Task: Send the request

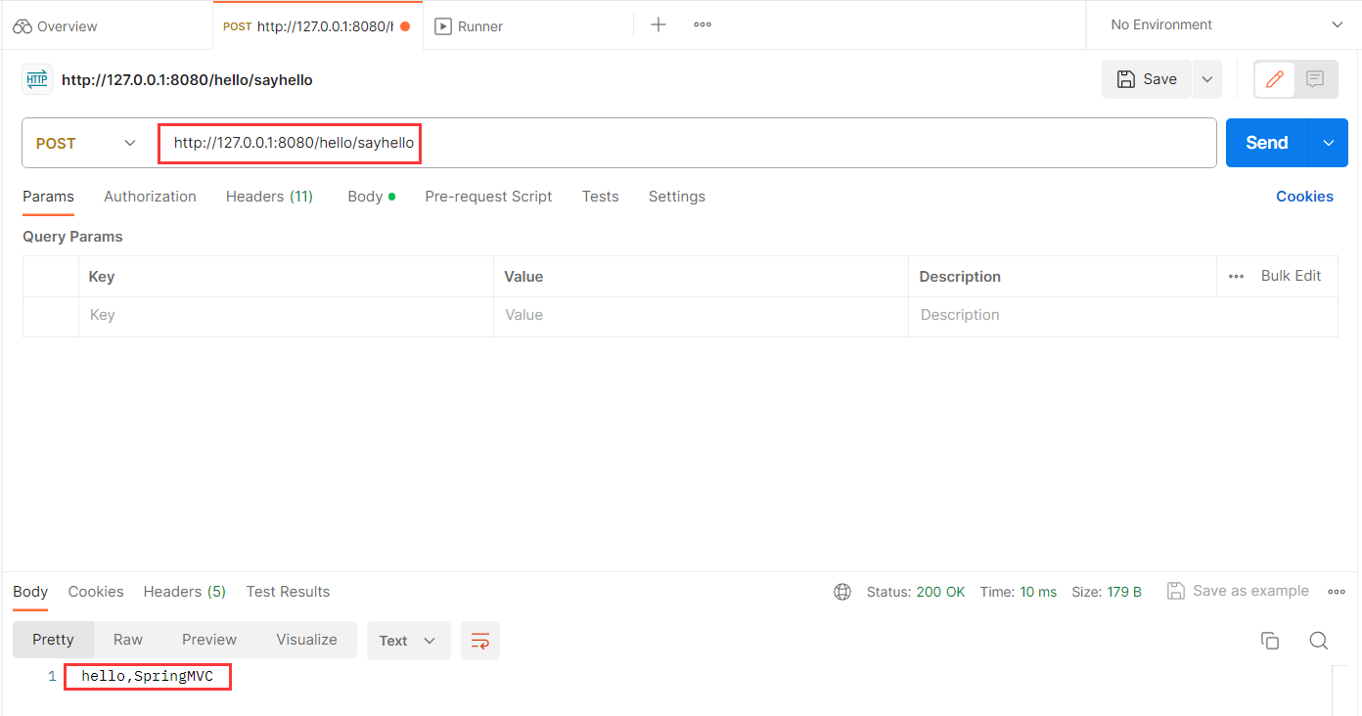Action: pos(1267,143)
